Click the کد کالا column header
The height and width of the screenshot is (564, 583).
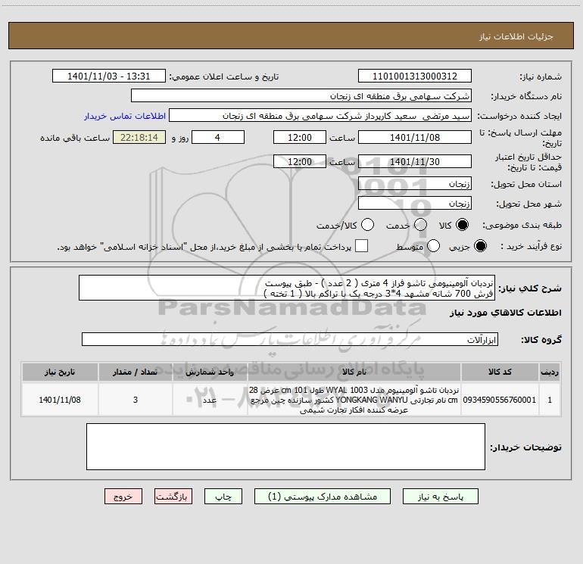(500, 372)
